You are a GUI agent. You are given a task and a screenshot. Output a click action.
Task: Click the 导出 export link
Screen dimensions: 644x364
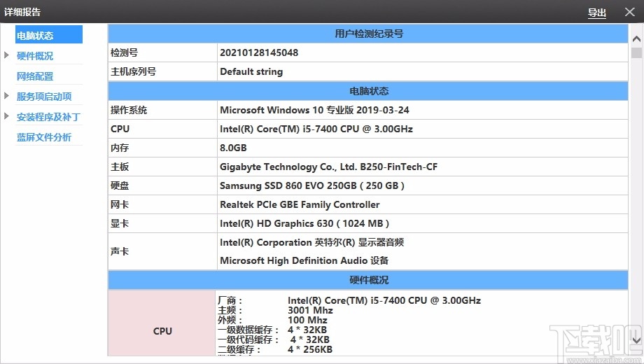tap(597, 13)
